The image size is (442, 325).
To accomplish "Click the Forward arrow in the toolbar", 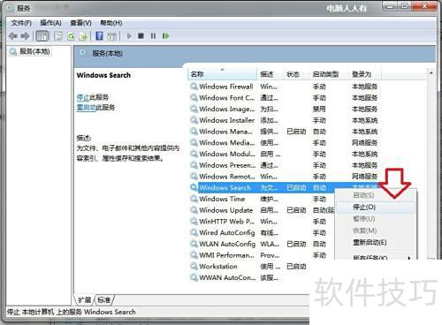I will tap(26, 36).
